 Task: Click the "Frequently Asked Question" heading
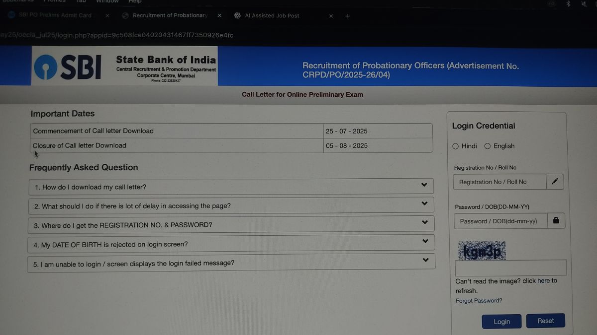pos(84,168)
